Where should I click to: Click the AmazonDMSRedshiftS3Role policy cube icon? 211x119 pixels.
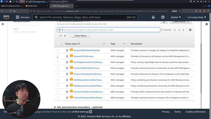click(72, 50)
